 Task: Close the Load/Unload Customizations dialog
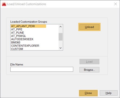(x=88, y=93)
